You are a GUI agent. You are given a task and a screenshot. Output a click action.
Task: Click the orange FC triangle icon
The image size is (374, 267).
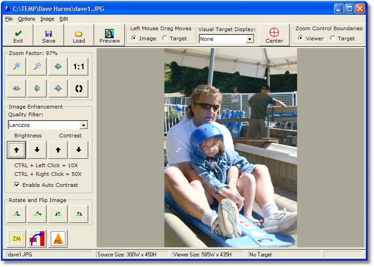click(58, 239)
